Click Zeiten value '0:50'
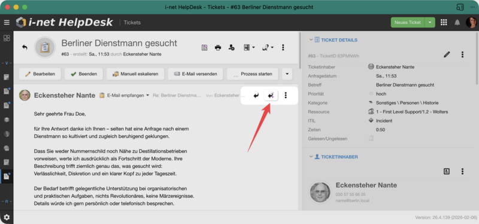 tap(380, 130)
